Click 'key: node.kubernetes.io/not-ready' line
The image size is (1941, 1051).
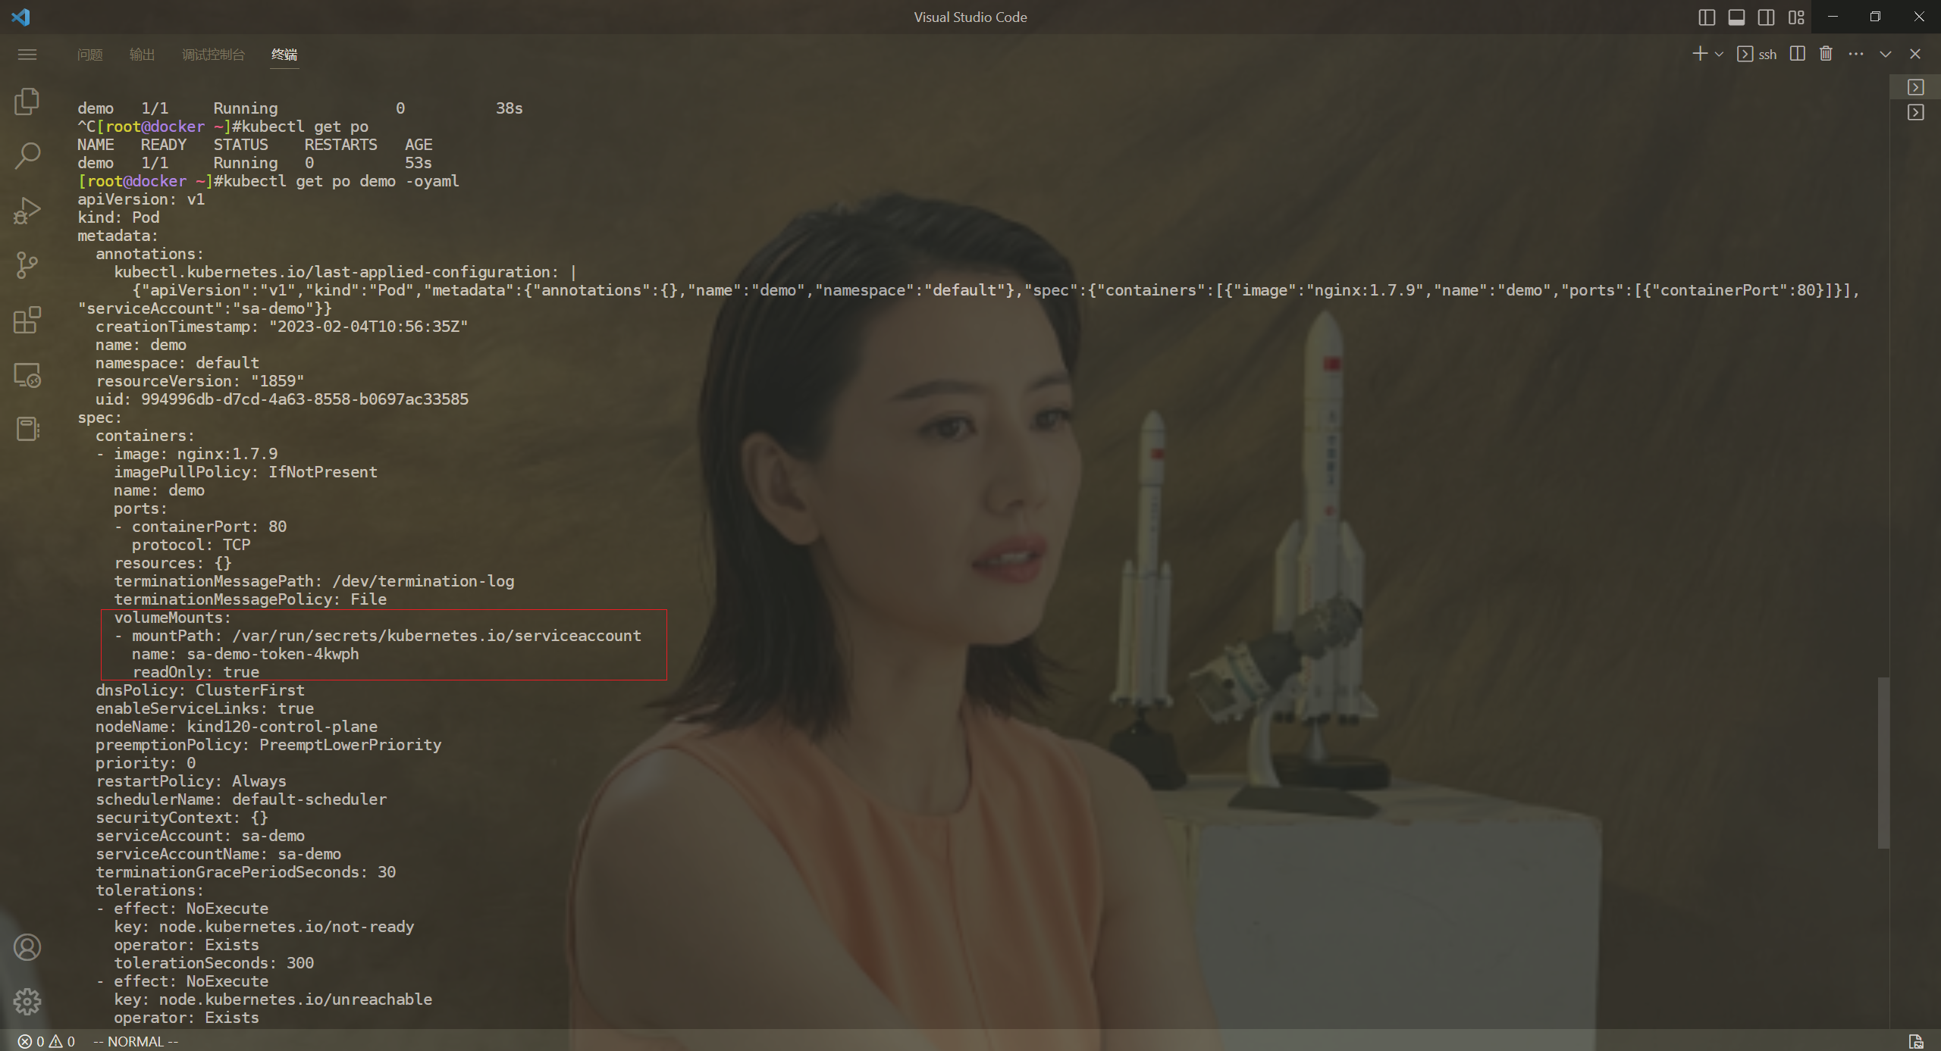[x=264, y=927]
